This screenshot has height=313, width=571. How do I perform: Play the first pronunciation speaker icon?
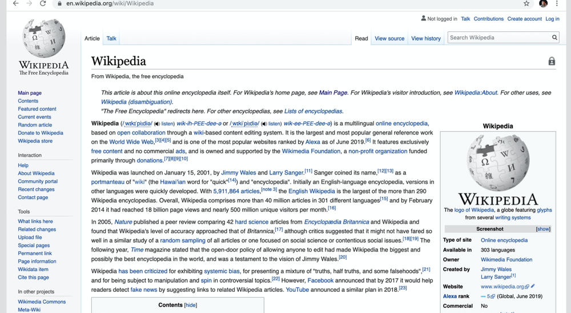coord(157,124)
